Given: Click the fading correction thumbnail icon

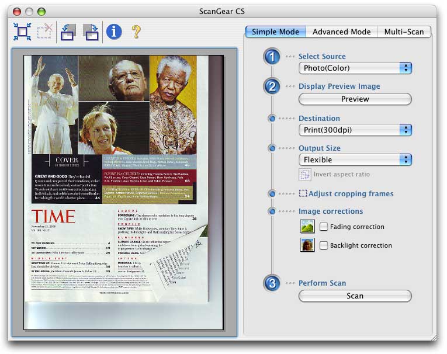Looking at the screenshot, I should pyautogui.click(x=307, y=227).
